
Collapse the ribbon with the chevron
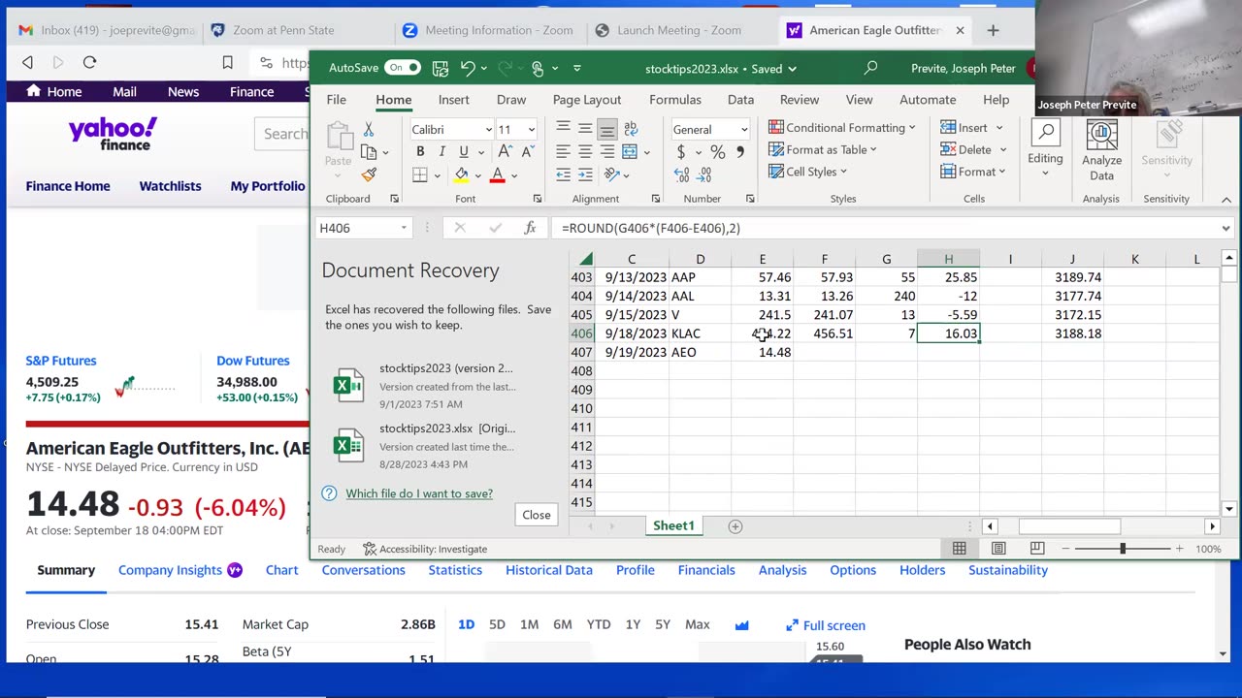pyautogui.click(x=1226, y=200)
